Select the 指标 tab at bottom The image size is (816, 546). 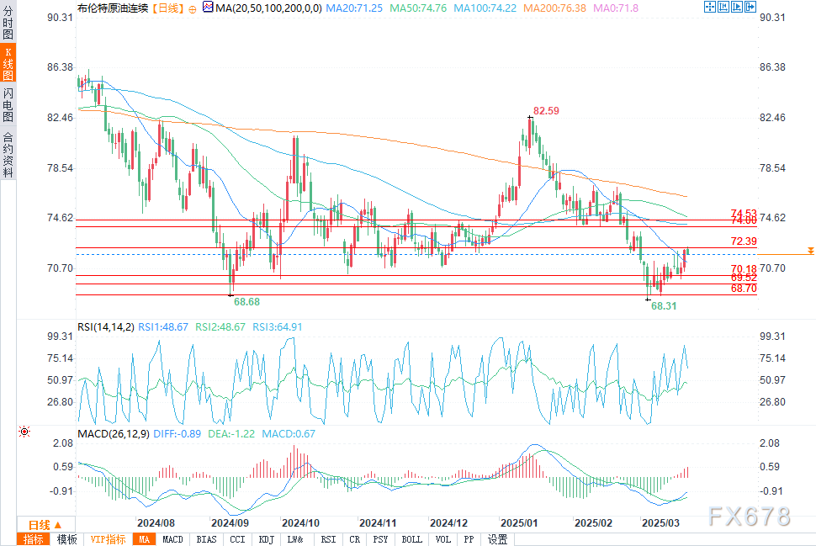coord(34,539)
